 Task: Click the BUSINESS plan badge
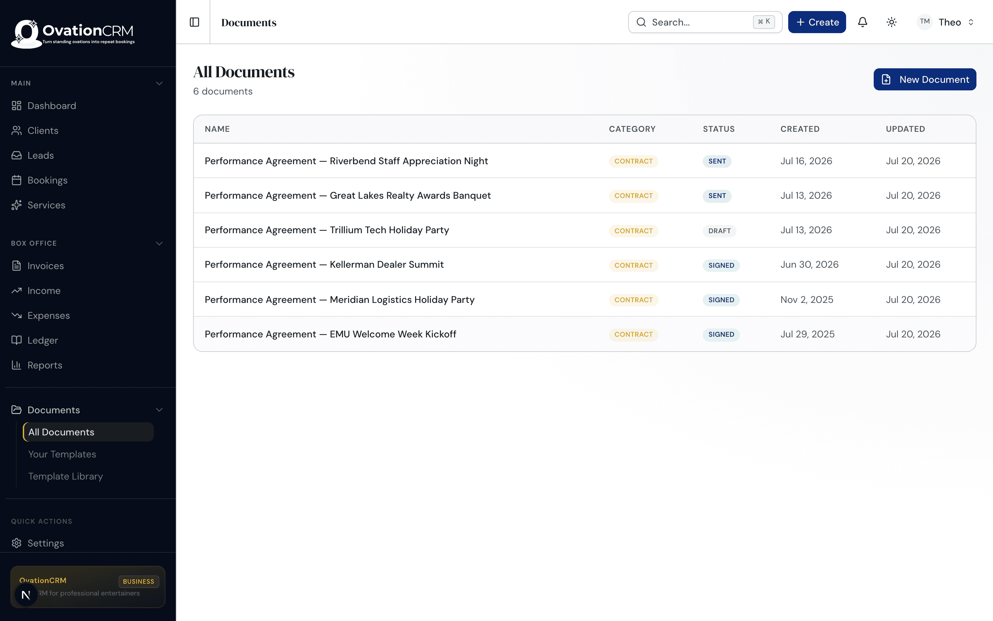pos(139,582)
